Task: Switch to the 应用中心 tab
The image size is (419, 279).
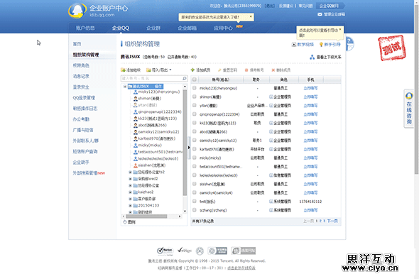Action: click(x=223, y=28)
